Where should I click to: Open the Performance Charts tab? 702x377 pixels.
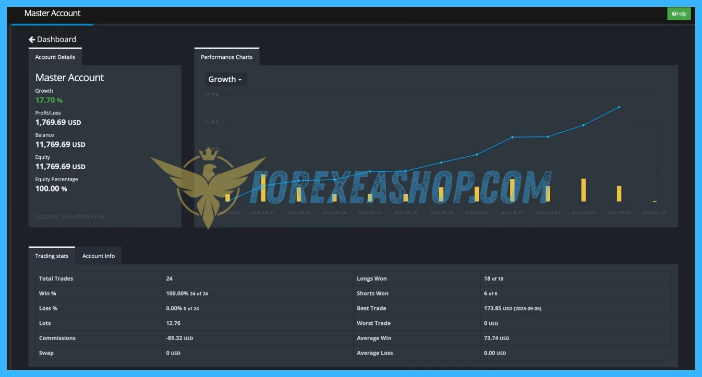(x=226, y=57)
